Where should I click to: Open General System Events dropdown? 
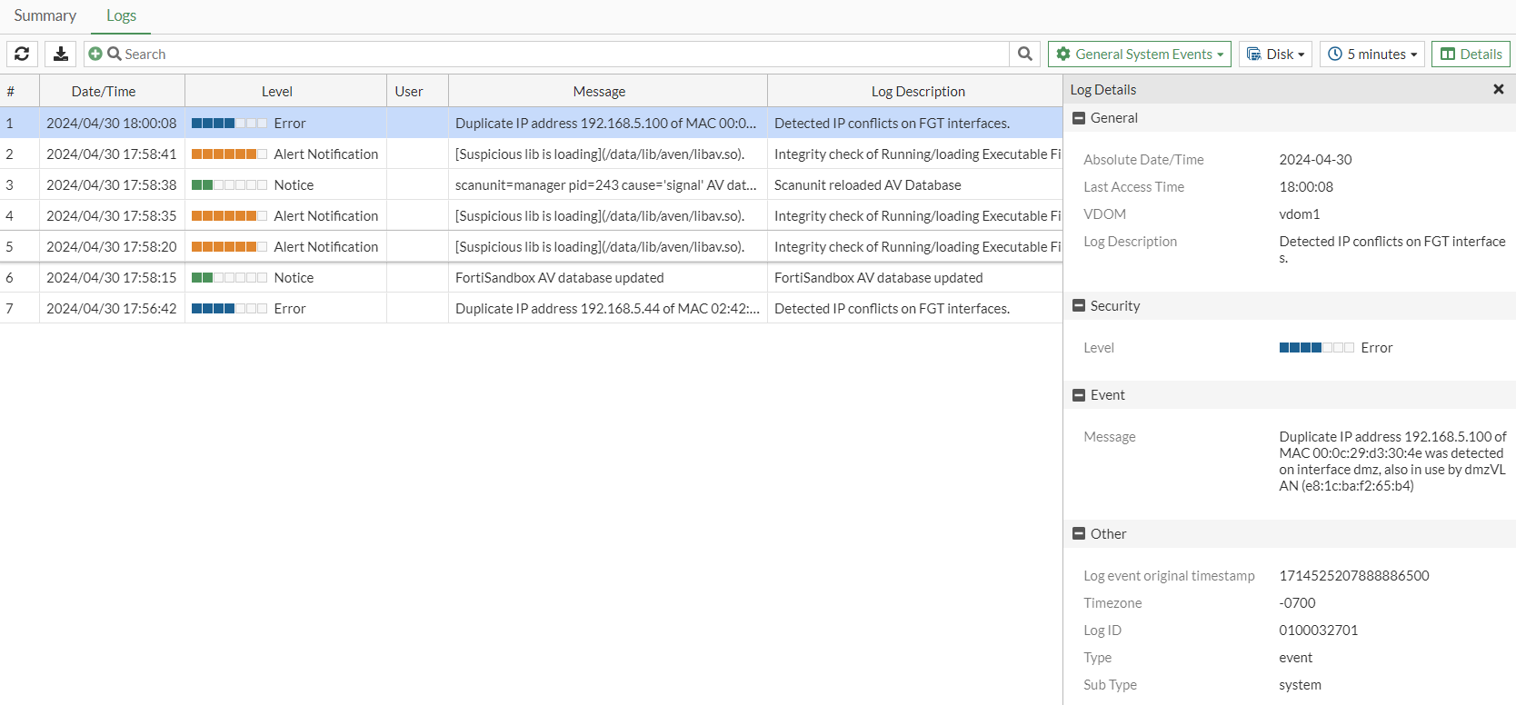point(1140,55)
